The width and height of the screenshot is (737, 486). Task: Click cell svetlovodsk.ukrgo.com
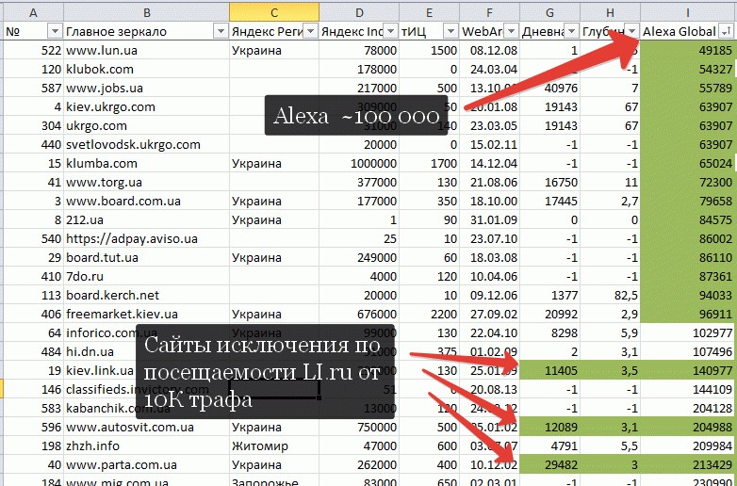coord(147,144)
